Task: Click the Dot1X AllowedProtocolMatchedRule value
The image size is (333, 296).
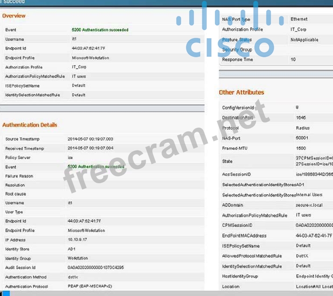Action: tap(302, 256)
